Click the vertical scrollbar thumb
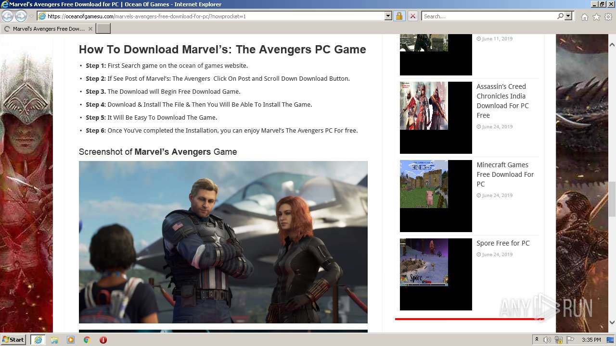This screenshot has height=346, width=616. coord(612,199)
